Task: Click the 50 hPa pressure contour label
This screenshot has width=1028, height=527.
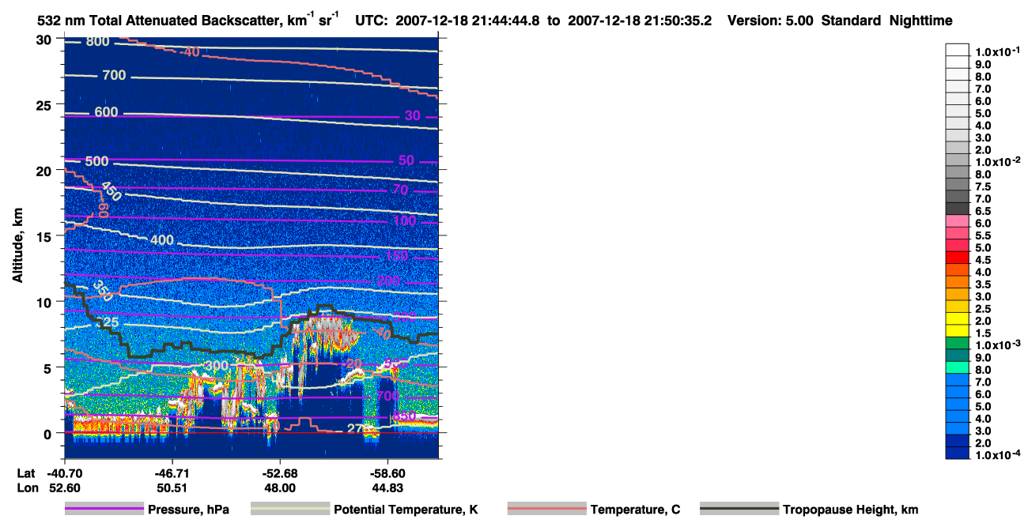Action: (406, 160)
